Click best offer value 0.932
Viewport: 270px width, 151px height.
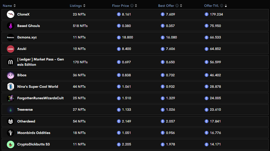click(170, 87)
